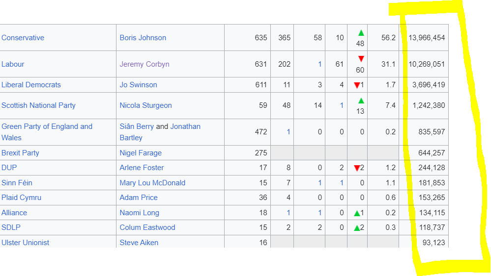Open the Plaid Cymru link
The height and width of the screenshot is (276, 491).
(21, 198)
